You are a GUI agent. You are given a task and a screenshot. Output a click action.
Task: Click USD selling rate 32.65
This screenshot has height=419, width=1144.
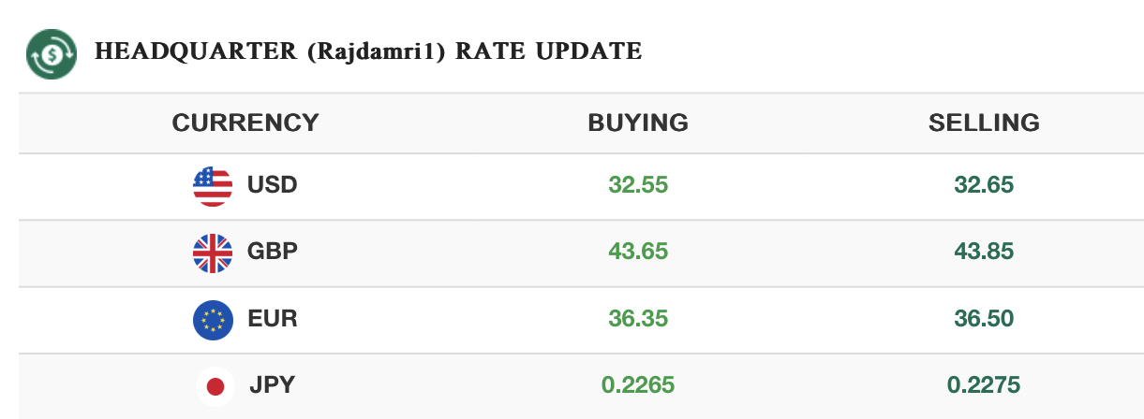click(984, 185)
